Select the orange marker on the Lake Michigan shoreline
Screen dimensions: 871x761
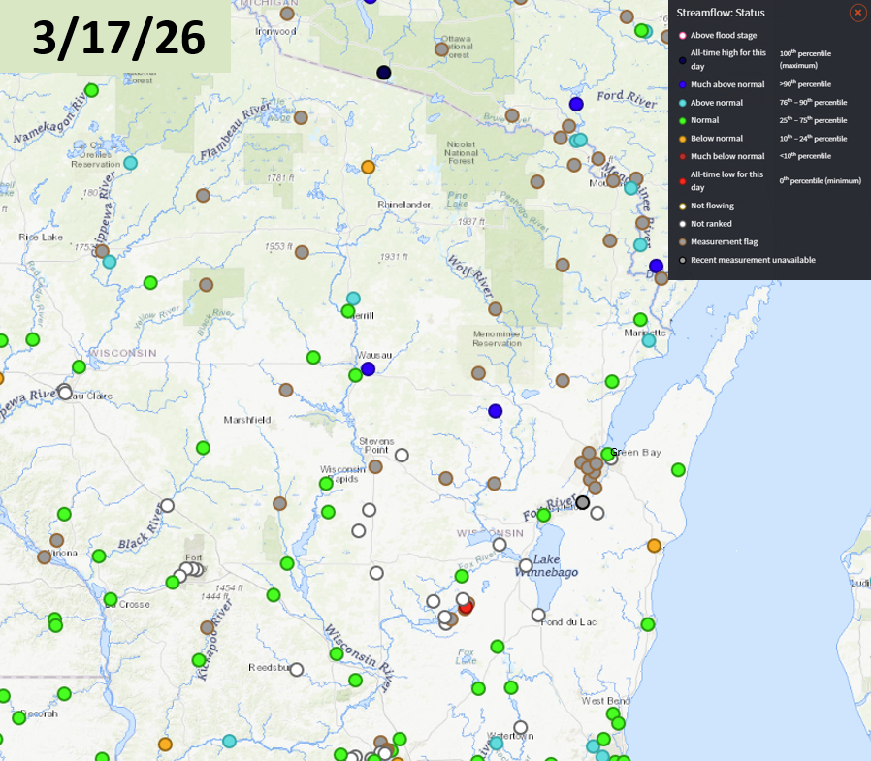[x=654, y=546]
